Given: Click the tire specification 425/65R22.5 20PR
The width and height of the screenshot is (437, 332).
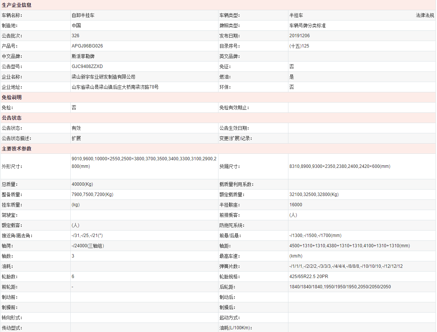Looking at the screenshot, I should [309, 277].
